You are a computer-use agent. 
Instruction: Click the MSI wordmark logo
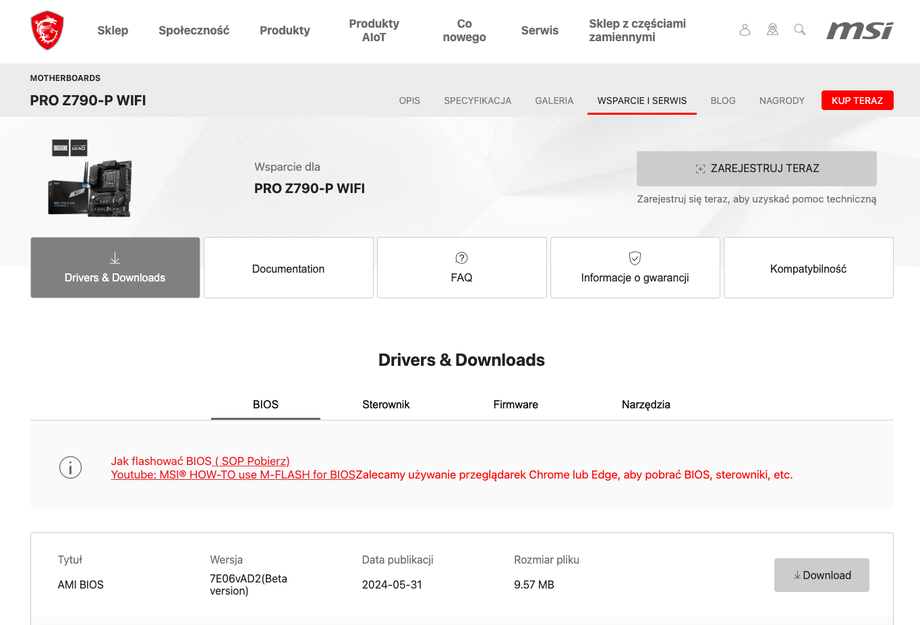[860, 30]
